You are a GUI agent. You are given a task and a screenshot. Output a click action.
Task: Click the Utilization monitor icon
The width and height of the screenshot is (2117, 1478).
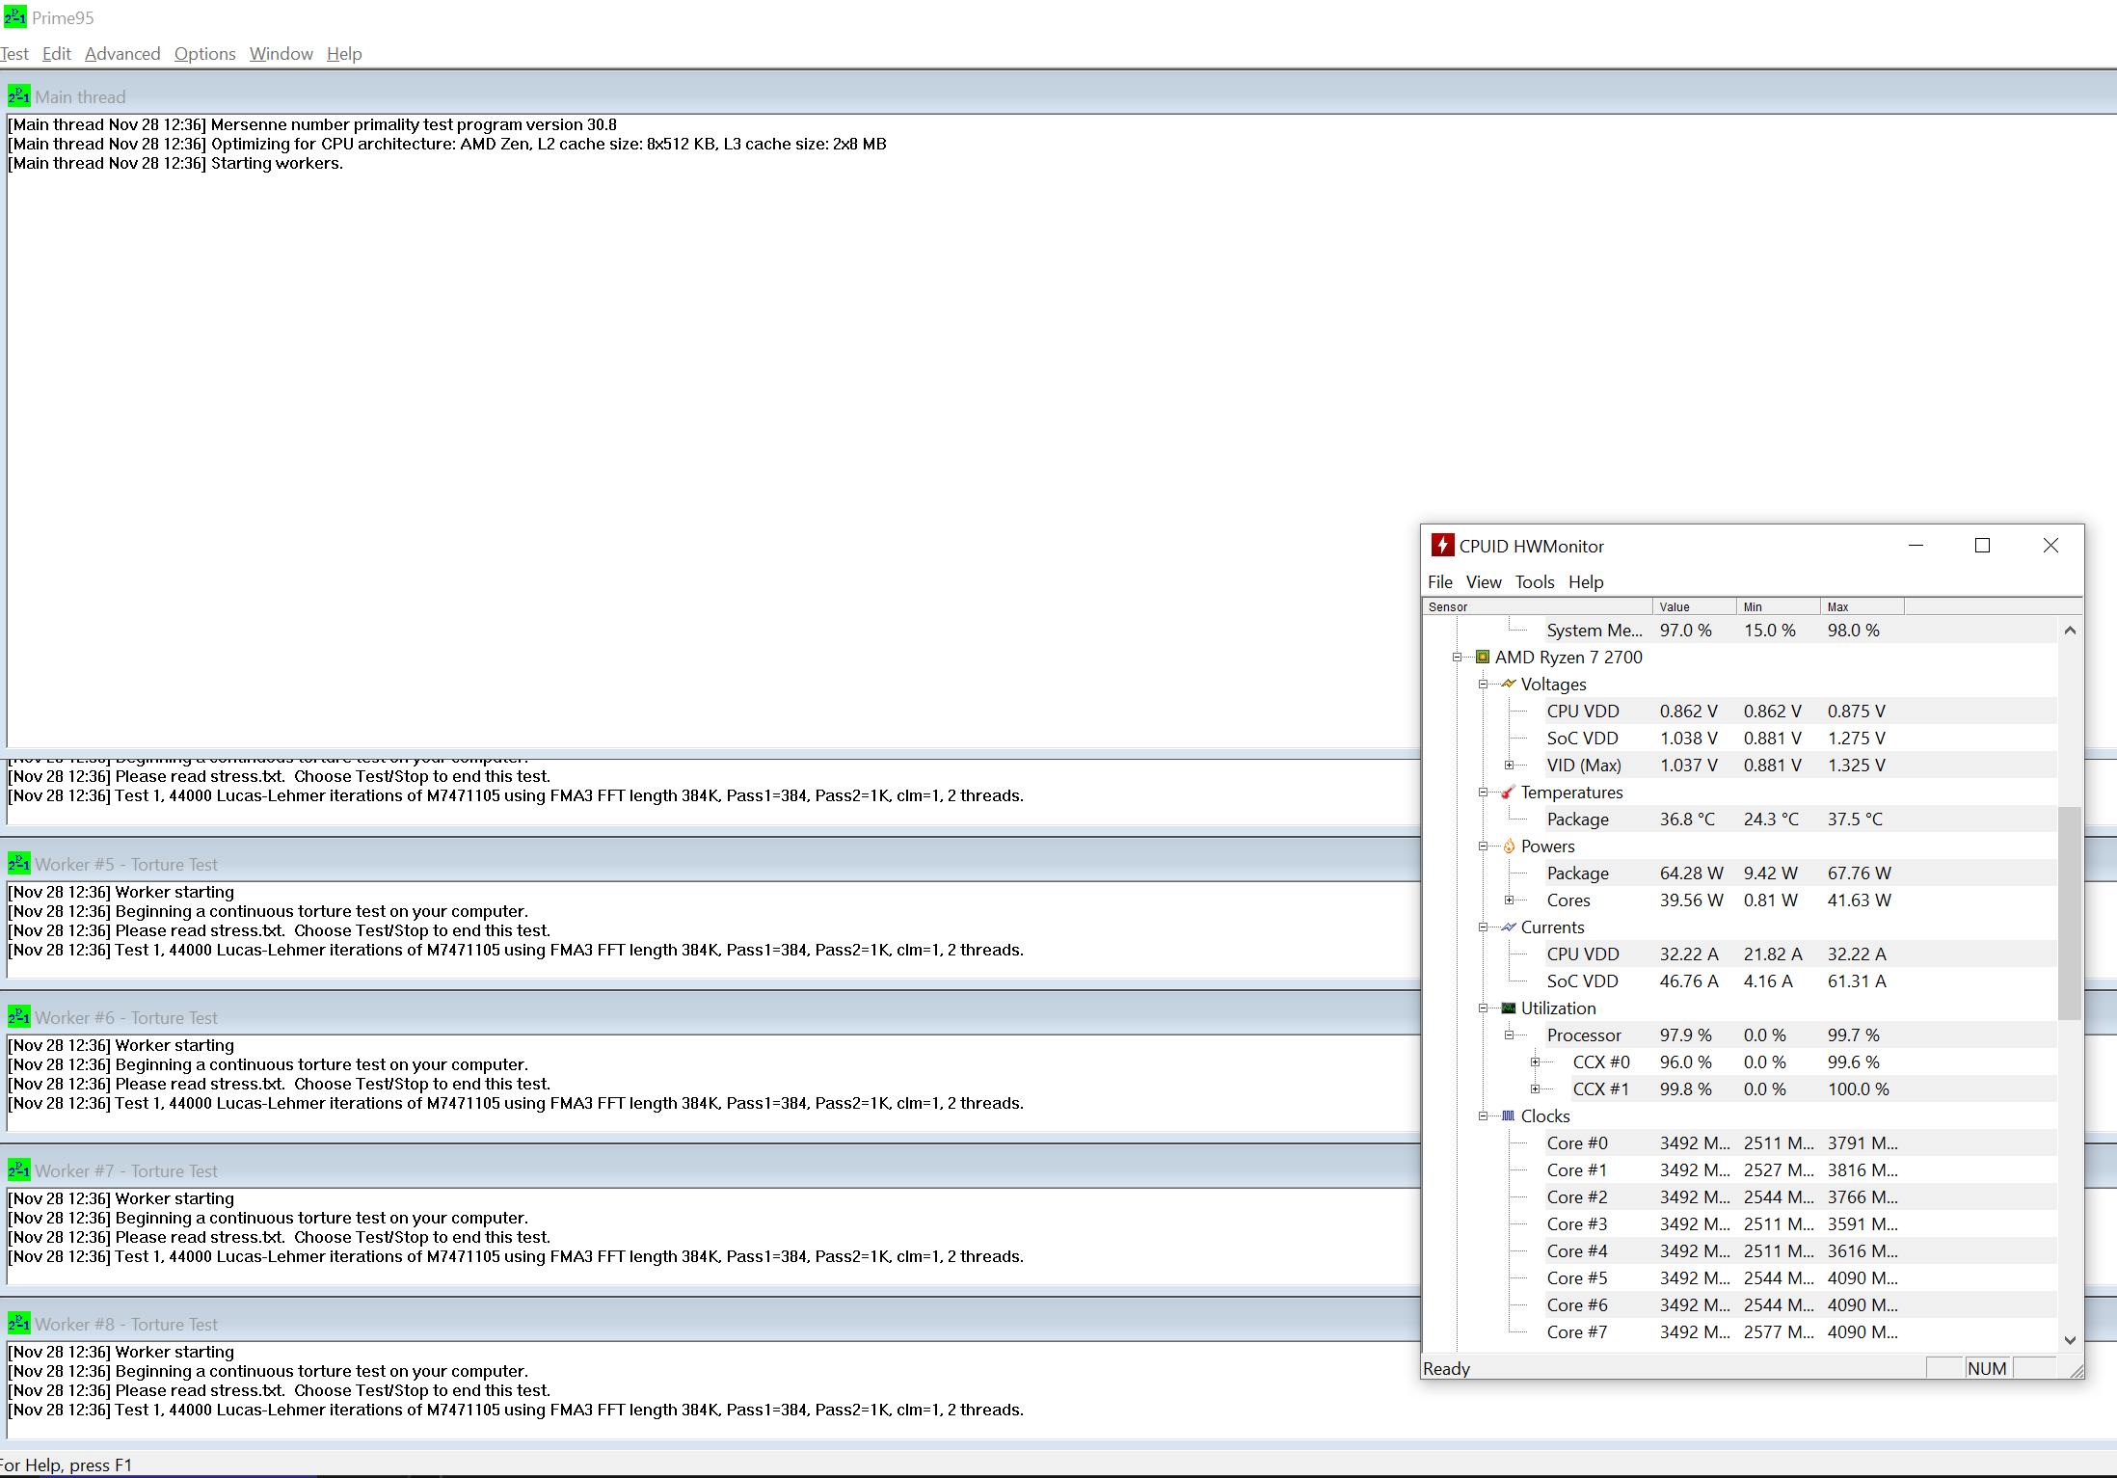point(1508,1008)
